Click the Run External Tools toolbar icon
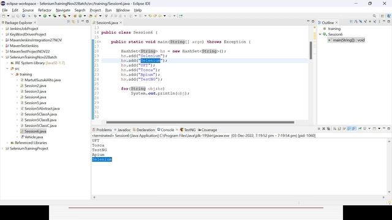 pyautogui.click(x=64, y=16)
